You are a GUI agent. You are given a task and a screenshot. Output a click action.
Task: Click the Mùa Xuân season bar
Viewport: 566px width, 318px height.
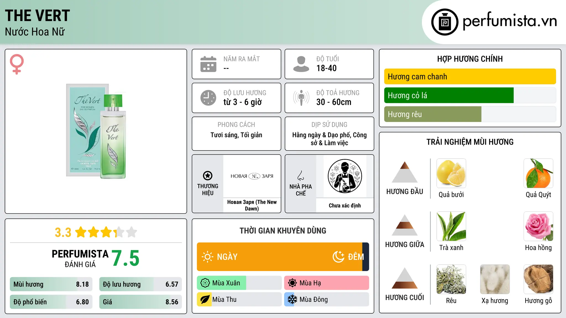point(239,283)
